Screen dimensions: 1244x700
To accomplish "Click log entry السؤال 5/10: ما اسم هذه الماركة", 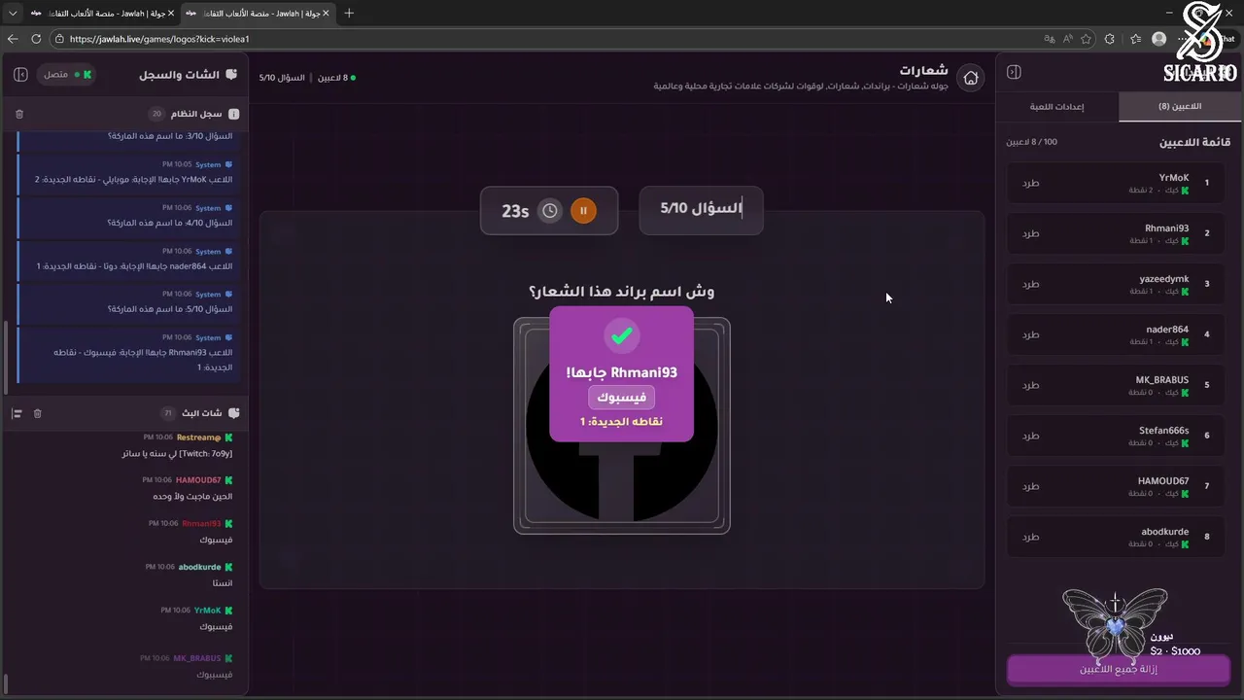I will [170, 309].
